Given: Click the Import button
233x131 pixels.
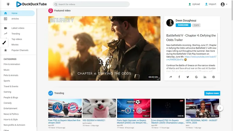Looking at the screenshot, I should coord(211,4).
